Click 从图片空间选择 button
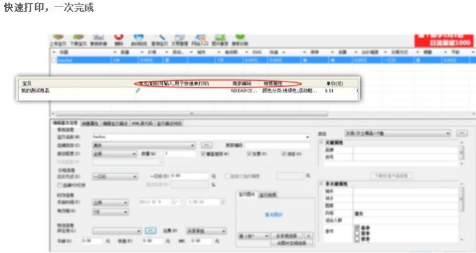The image size is (476, 253). coord(292,243)
